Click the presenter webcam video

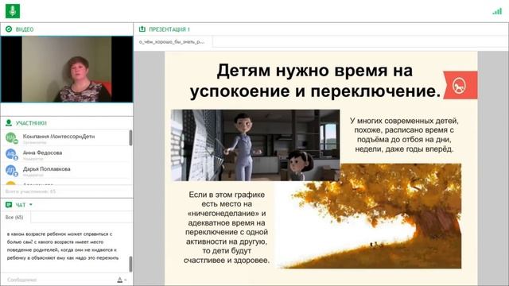67,69
